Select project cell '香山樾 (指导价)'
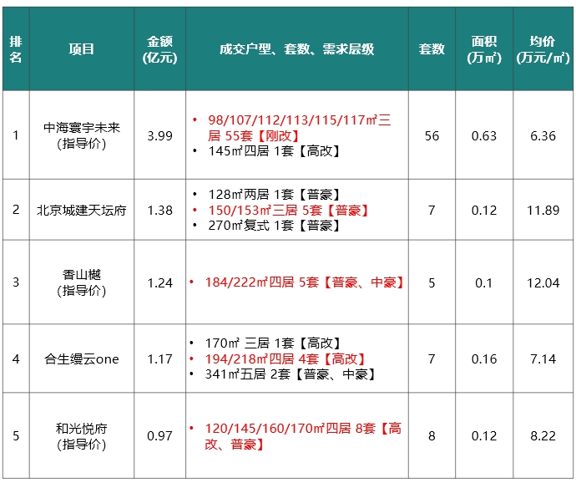The width and height of the screenshot is (576, 483). pos(82,282)
